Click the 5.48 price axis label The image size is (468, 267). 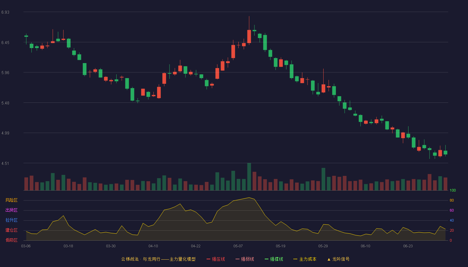(5, 103)
